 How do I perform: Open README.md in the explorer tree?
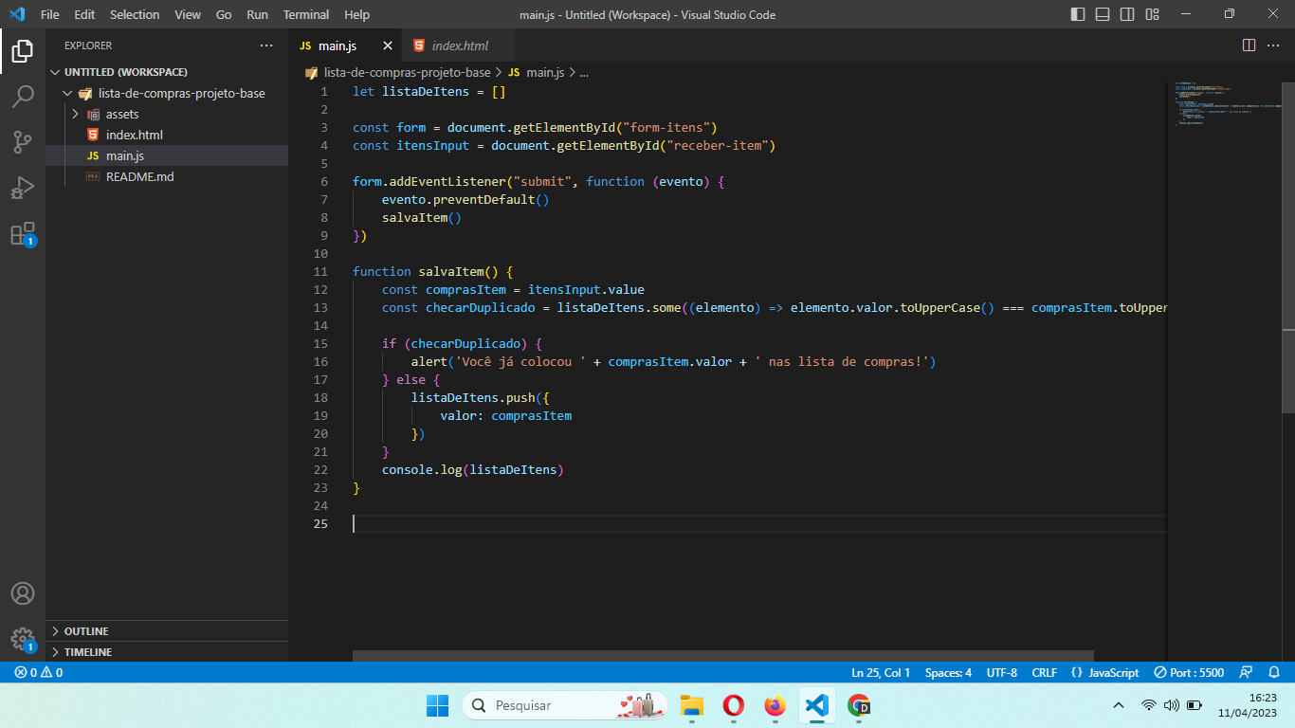click(167, 176)
